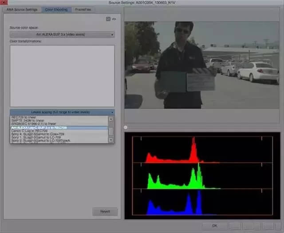The image size is (284, 233).
Task: Click the small square icon above source color space
Action: (x=108, y=19)
